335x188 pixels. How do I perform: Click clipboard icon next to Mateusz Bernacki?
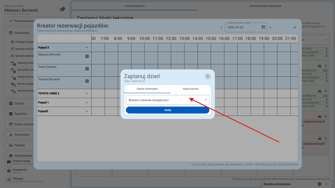(87, 56)
